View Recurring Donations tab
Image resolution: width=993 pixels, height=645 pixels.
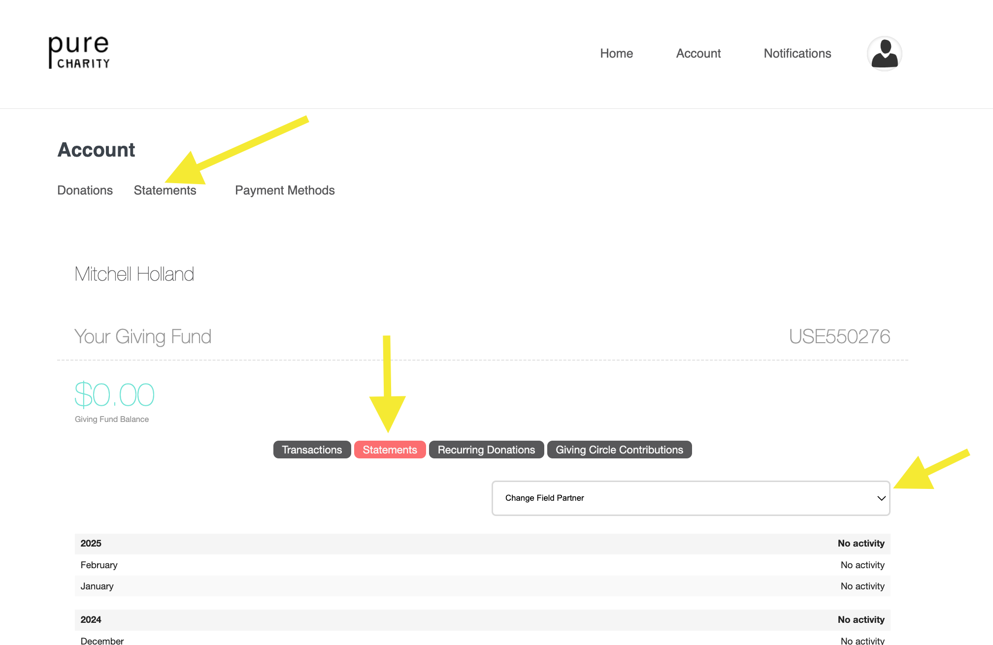tap(486, 450)
